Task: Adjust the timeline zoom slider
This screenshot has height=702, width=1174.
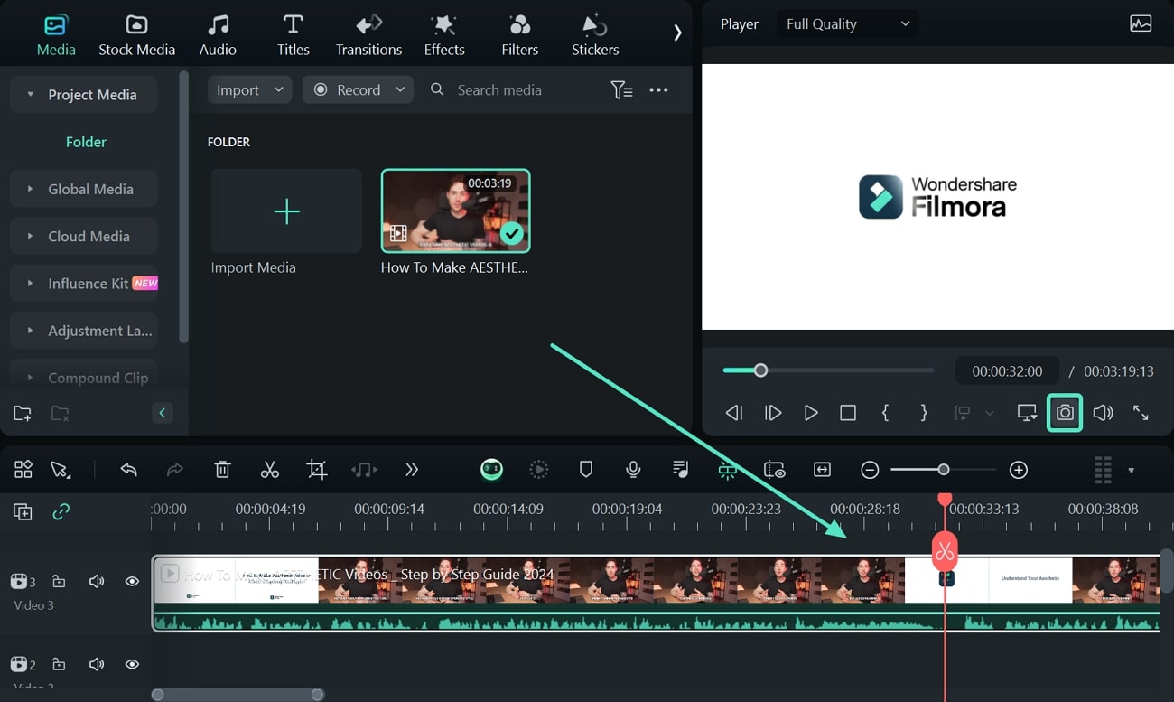Action: point(943,470)
